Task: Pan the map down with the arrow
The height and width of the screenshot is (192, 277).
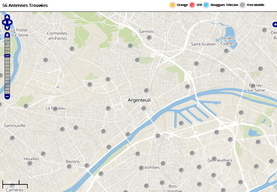Action: click(7, 28)
